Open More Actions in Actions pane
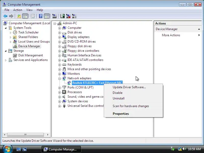Screen dimensions: 204x153 177,35
